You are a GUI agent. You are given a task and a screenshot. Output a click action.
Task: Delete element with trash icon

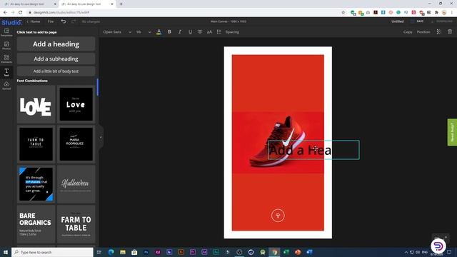(450, 31)
